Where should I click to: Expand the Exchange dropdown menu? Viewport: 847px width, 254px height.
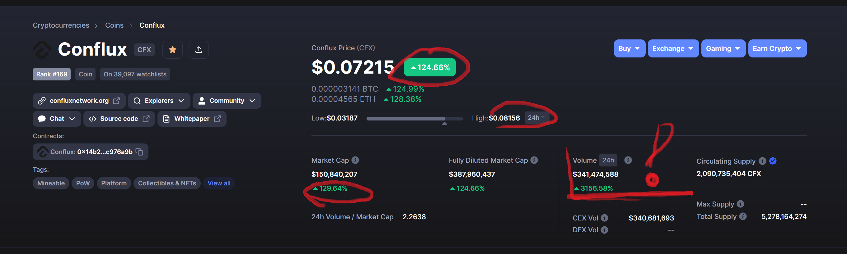673,48
